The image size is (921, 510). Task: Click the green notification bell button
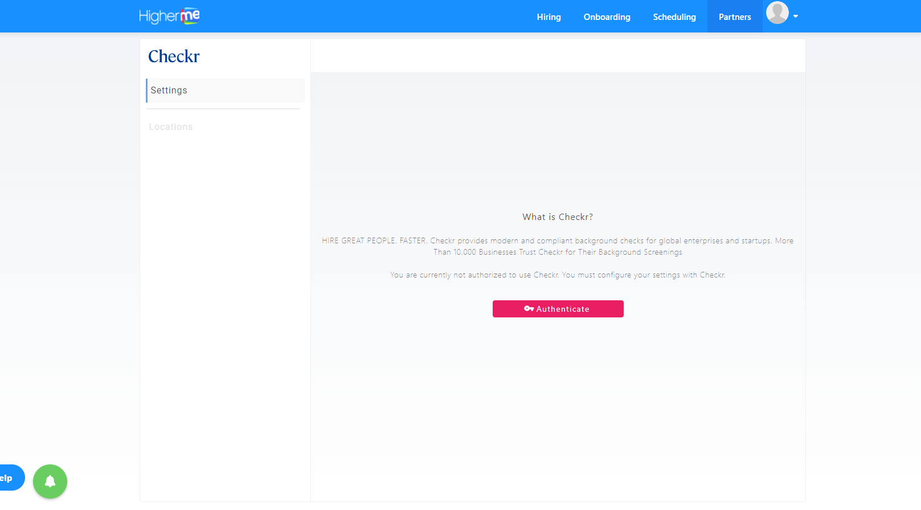pos(50,482)
